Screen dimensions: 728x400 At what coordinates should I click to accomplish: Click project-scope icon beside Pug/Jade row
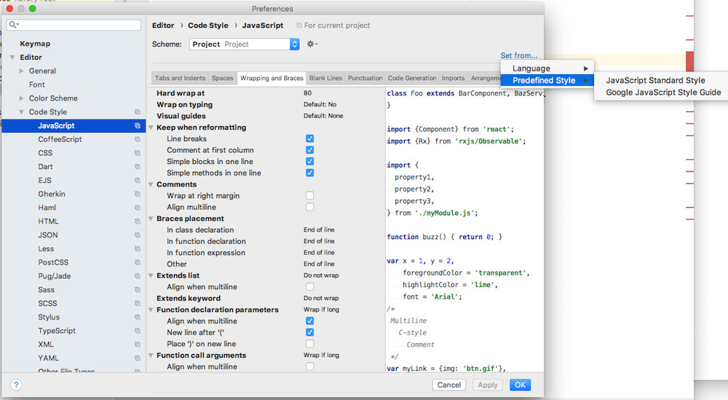point(138,276)
